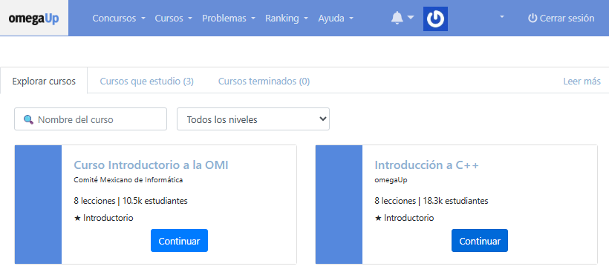The height and width of the screenshot is (269, 609).
Task: Click the Comité Mexicano de Informática text
Action: (128, 180)
